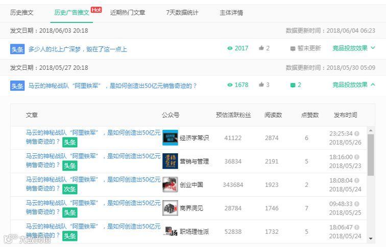The height and width of the screenshot is (247, 386).
Task: Go to the 主体详情 tab
Action: pyautogui.click(x=231, y=13)
